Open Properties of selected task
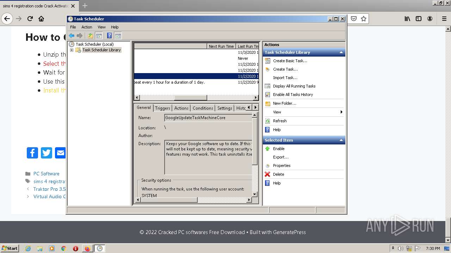 point(282,166)
